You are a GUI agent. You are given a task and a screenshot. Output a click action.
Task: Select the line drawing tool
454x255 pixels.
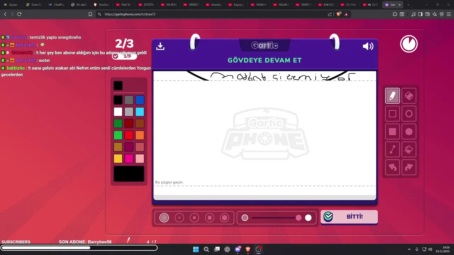(392, 149)
